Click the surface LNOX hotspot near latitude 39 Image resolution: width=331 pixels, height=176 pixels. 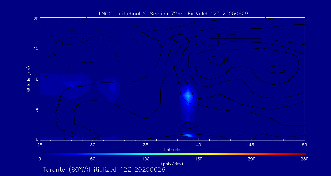tap(188, 135)
